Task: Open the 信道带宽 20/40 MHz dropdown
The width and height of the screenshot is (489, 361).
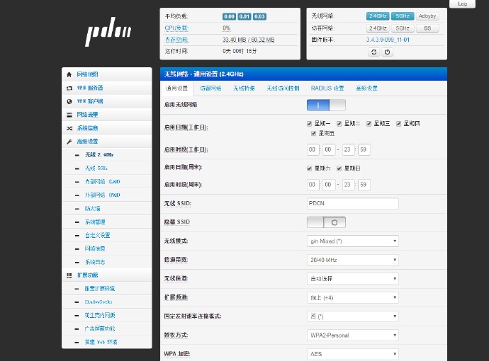Action: coord(353,260)
